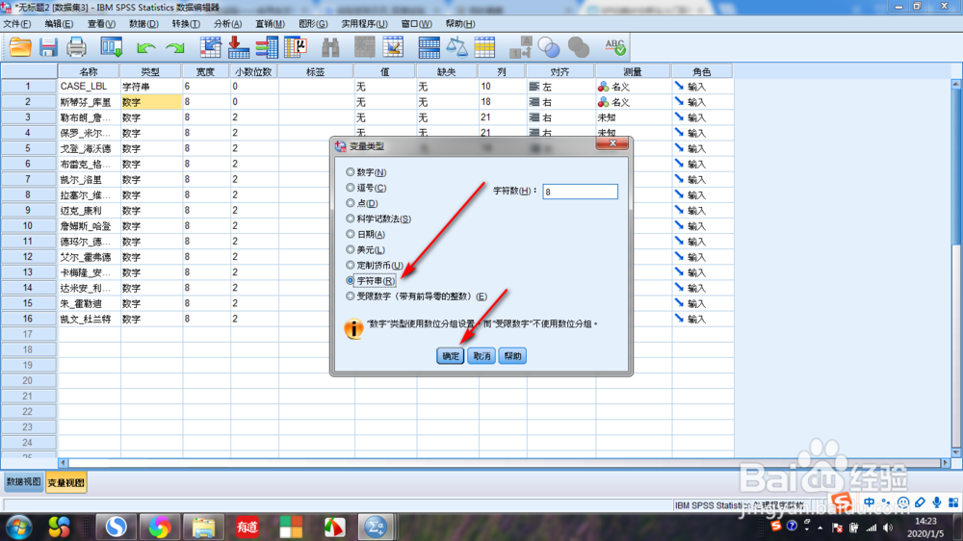
Task: Click the Undo green arrow
Action: [145, 48]
